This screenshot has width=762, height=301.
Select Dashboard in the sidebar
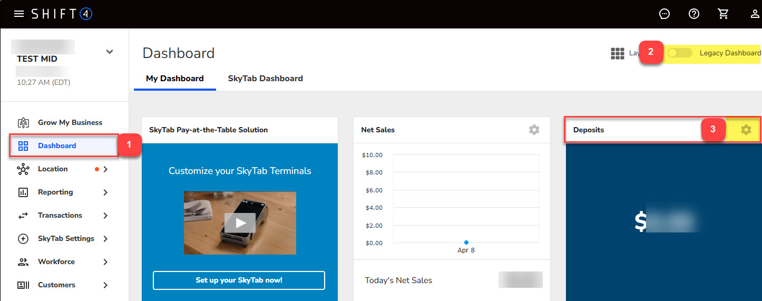57,145
